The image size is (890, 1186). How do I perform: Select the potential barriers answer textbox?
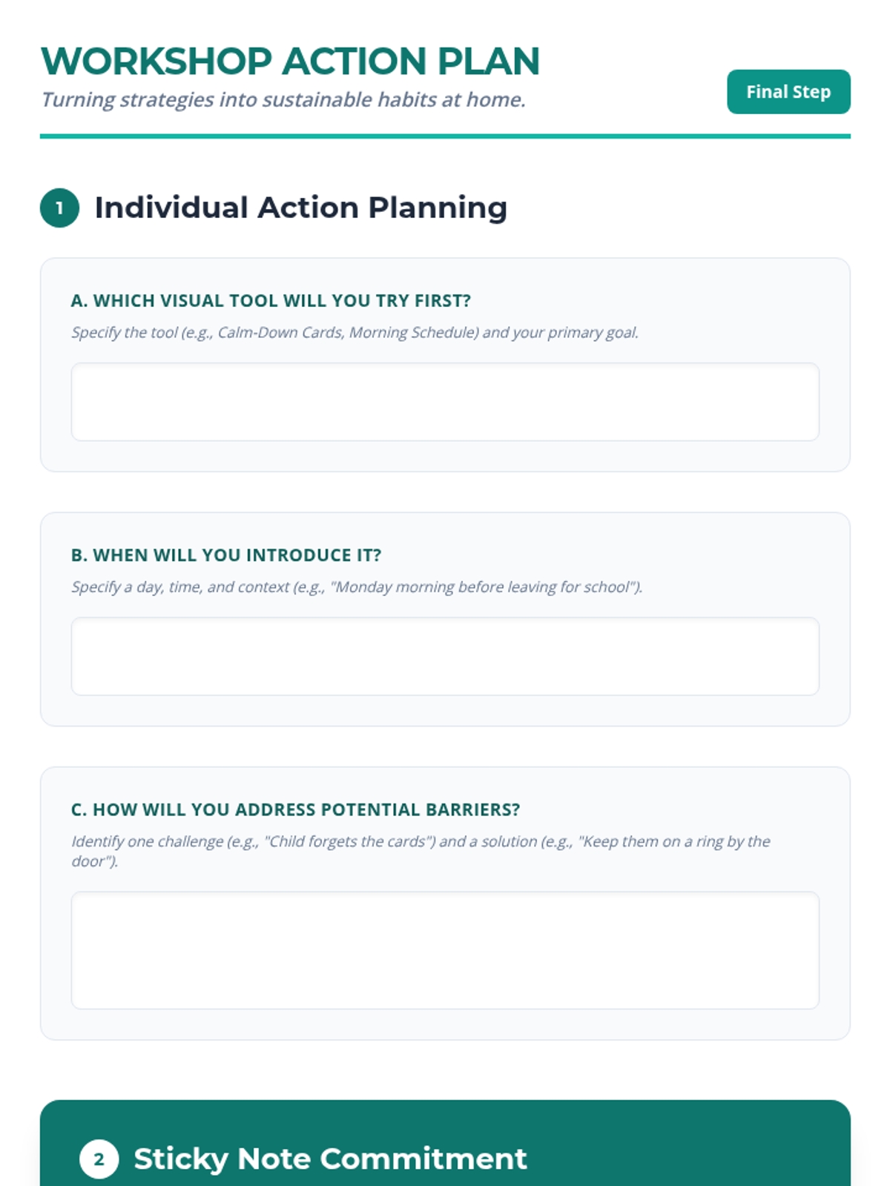point(445,950)
